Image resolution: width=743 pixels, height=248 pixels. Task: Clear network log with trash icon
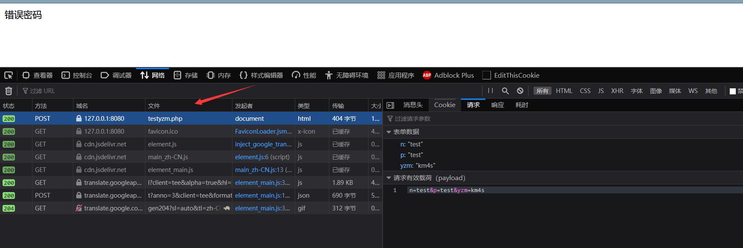(9, 91)
